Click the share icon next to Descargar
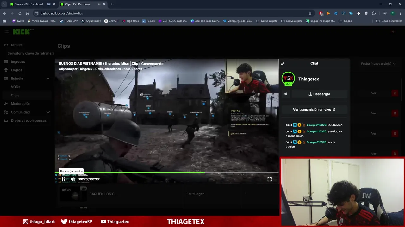 286,94
